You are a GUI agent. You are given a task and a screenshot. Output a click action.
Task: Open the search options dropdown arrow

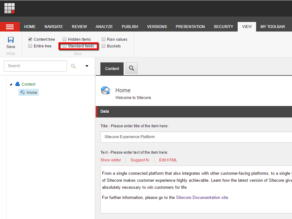87,66
